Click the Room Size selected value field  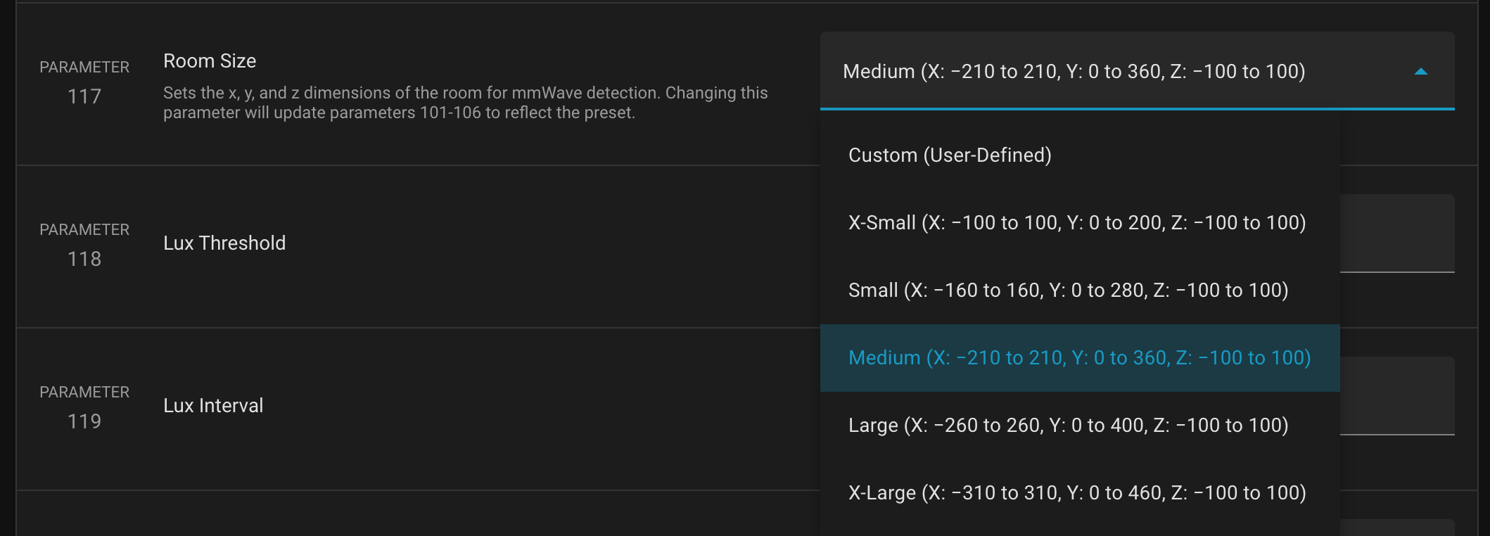[x=1074, y=72]
